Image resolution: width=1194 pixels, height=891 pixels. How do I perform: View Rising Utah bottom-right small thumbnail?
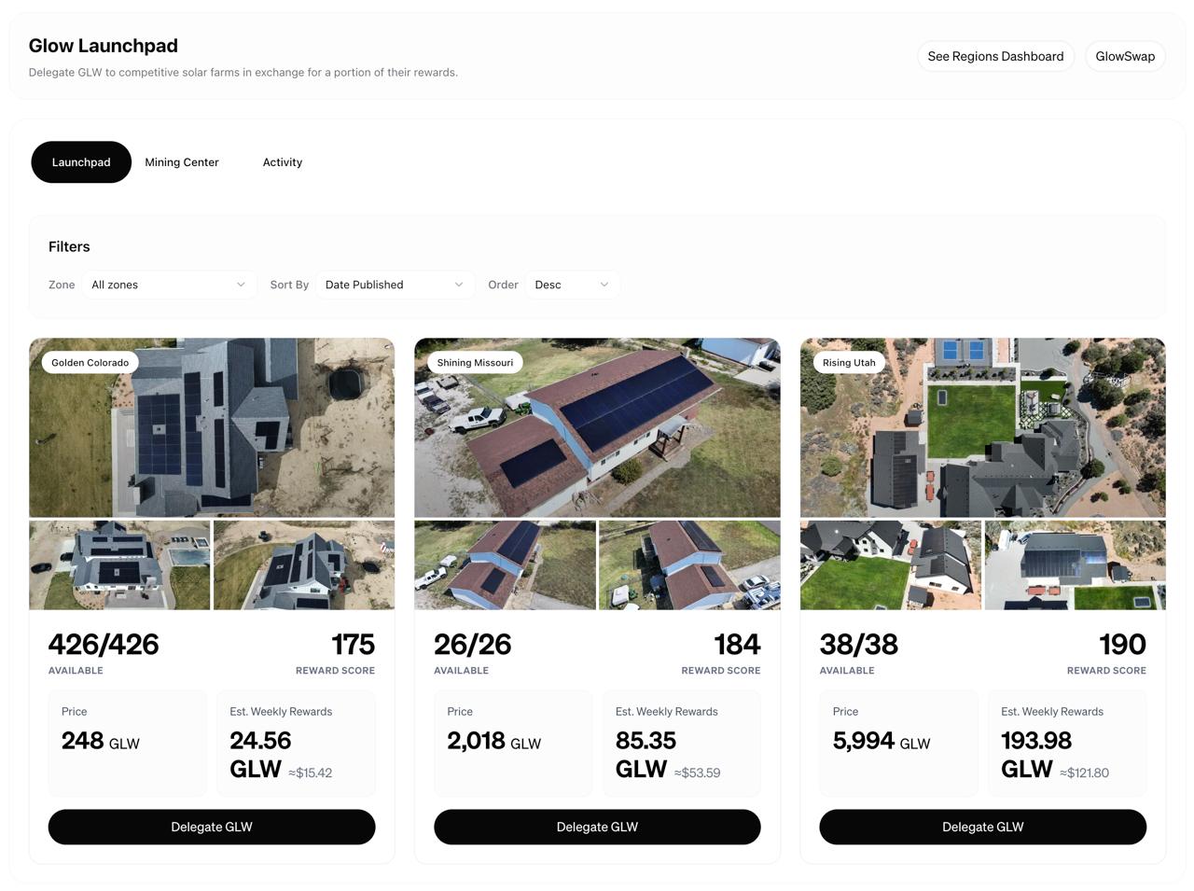coord(1075,565)
